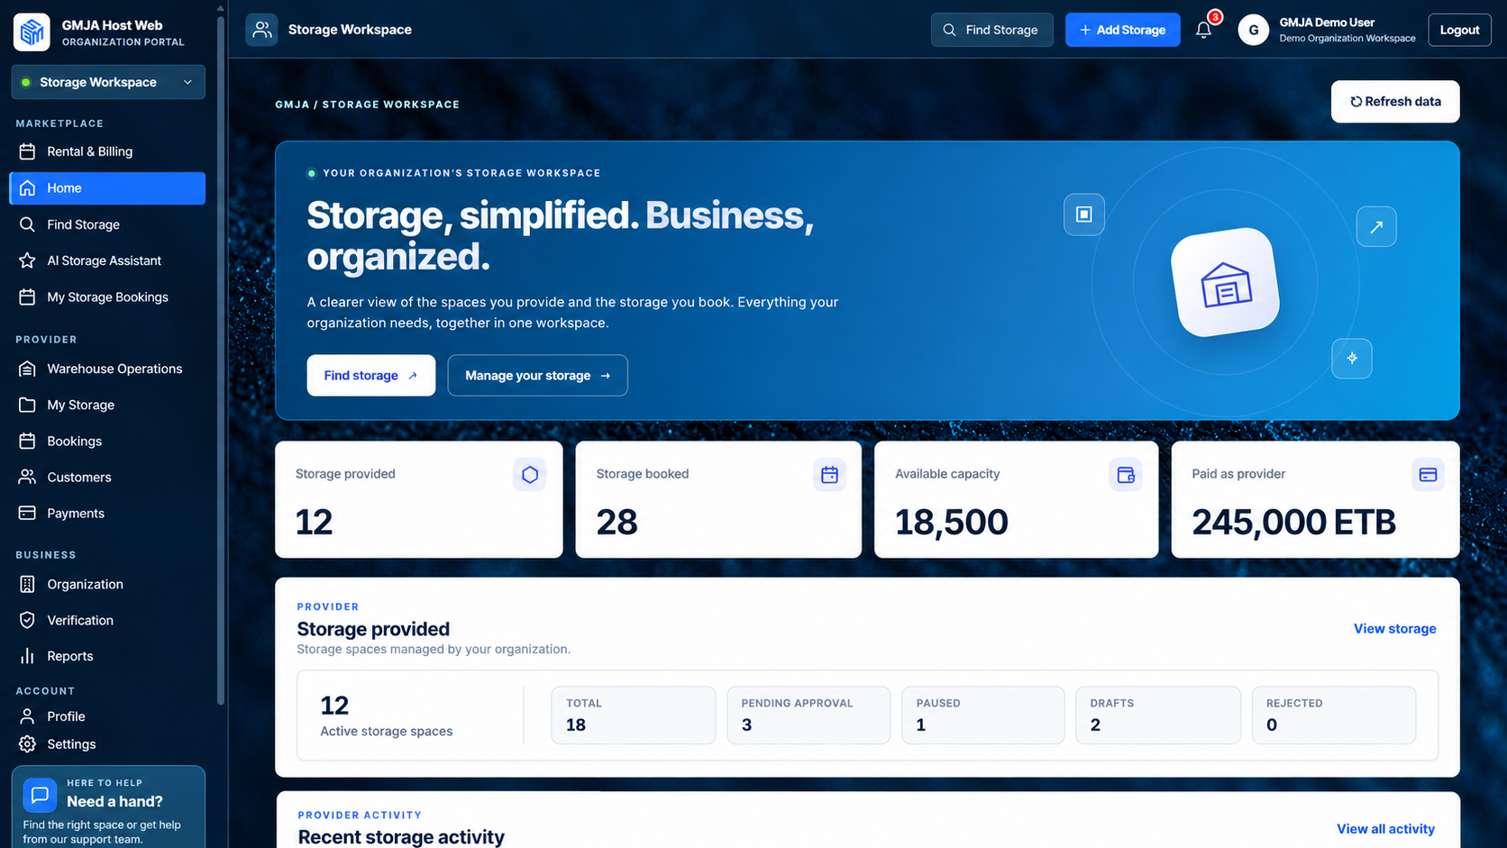Click the central warehouse icon in hero banner
The height and width of the screenshot is (848, 1507).
point(1225,283)
